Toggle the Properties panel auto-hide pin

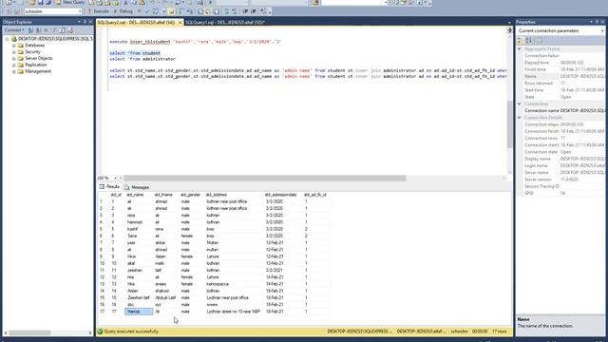coord(598,22)
